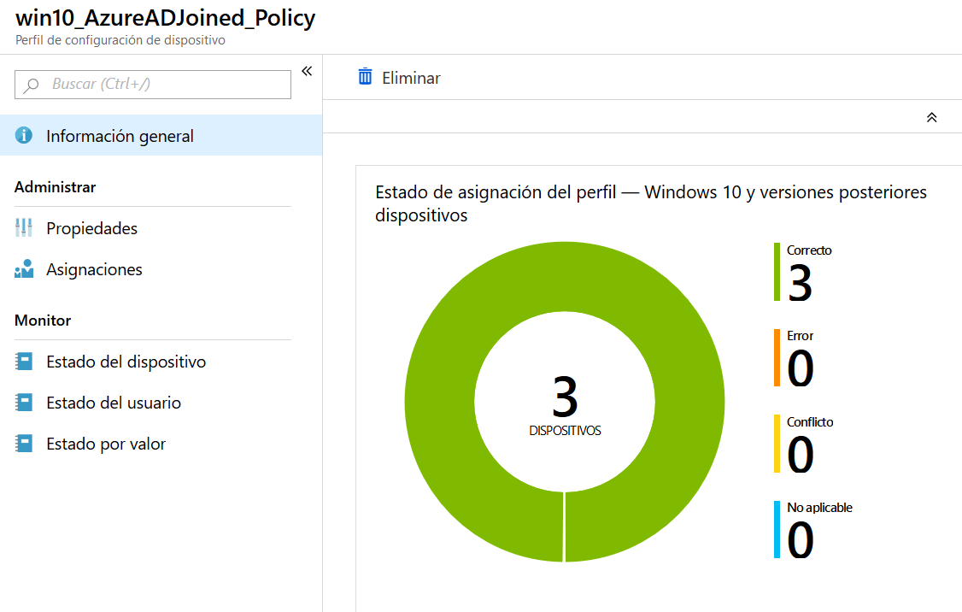962x612 pixels.
Task: Collapse the essentials section with double up-chevron
Action: pyautogui.click(x=931, y=117)
